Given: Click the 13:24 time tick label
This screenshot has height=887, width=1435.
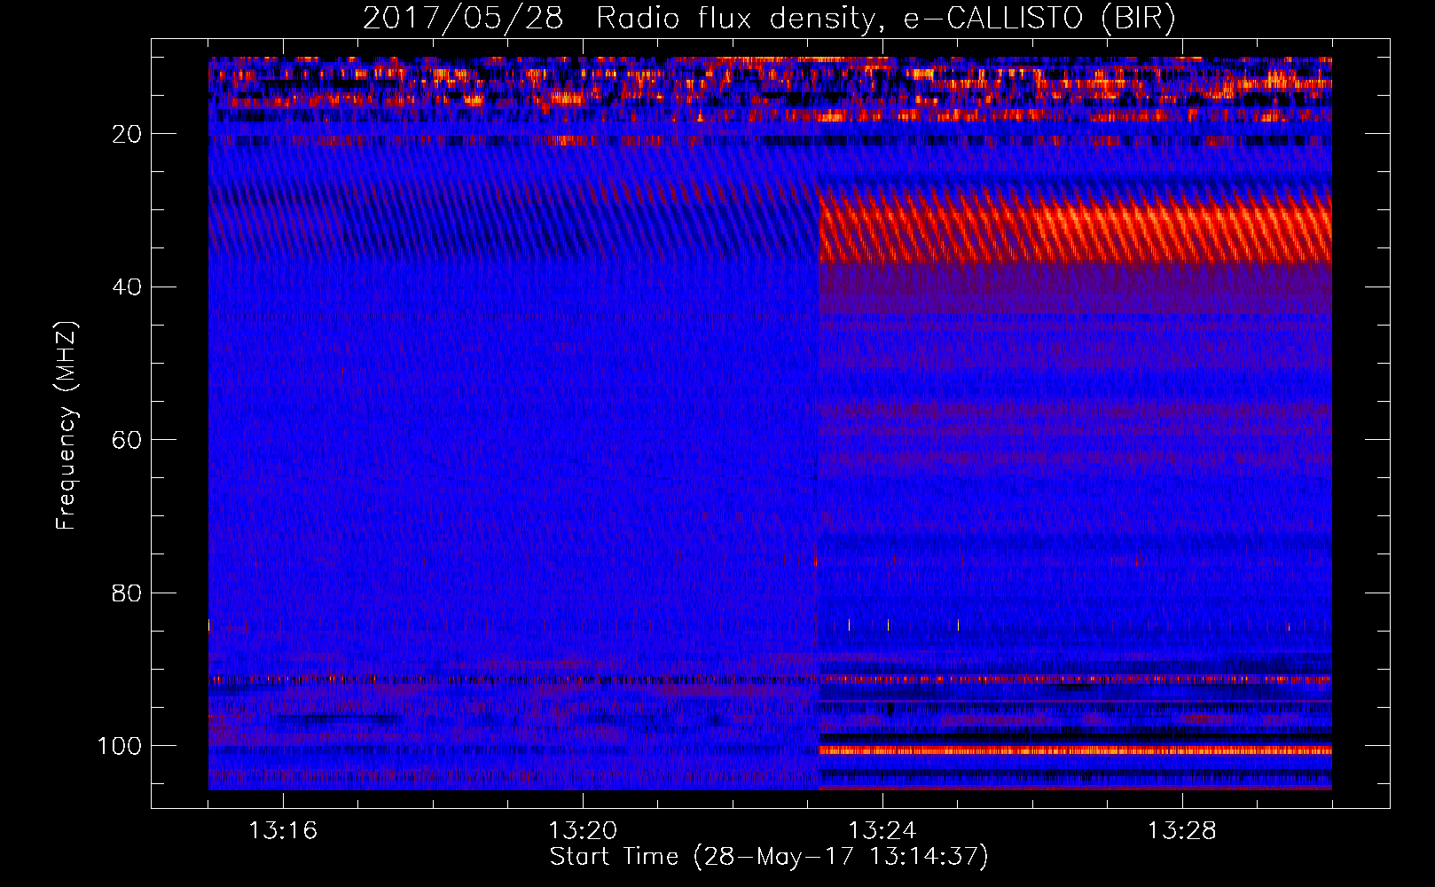Looking at the screenshot, I should click(x=882, y=831).
